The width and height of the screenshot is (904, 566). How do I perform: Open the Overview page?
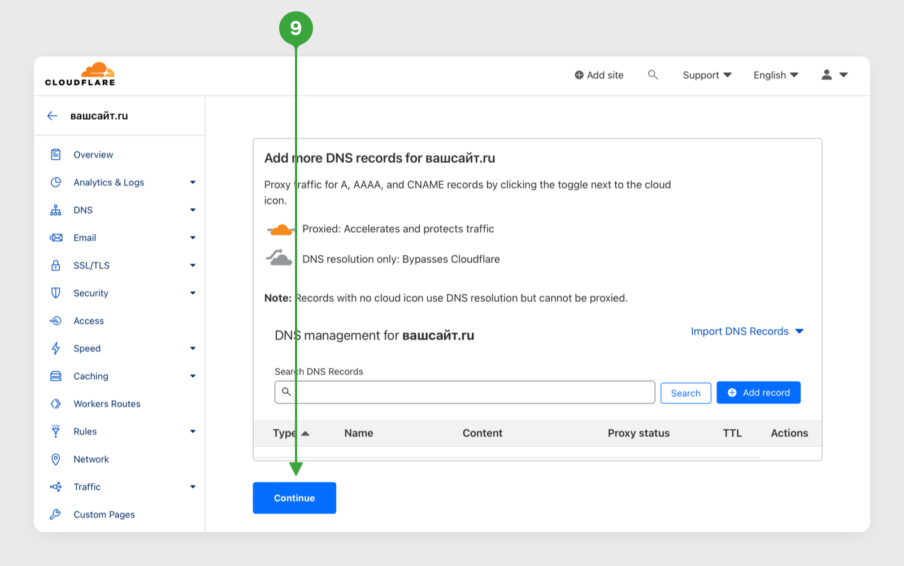[x=93, y=155]
